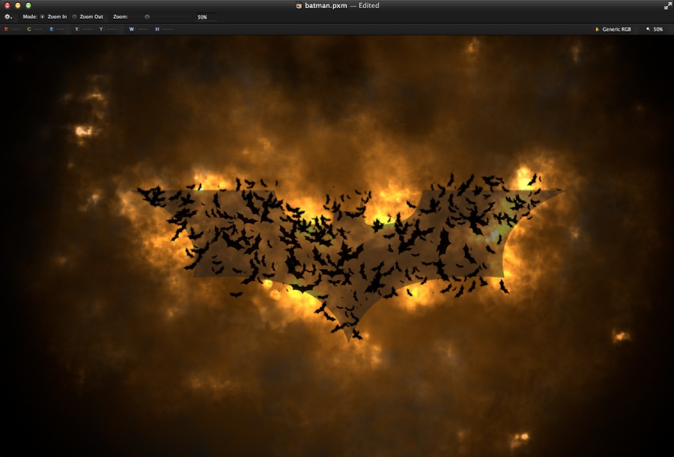Click the Generic RGB profile label
Viewport: 674px width, 457px height.
(616, 29)
